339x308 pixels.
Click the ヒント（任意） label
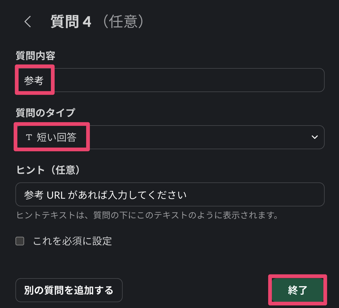tap(48, 170)
